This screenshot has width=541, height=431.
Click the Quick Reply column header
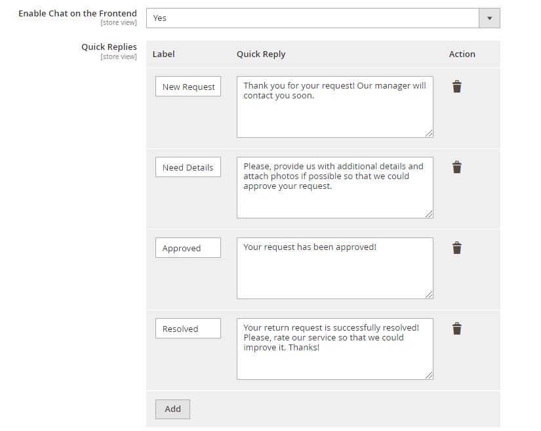pyautogui.click(x=261, y=54)
